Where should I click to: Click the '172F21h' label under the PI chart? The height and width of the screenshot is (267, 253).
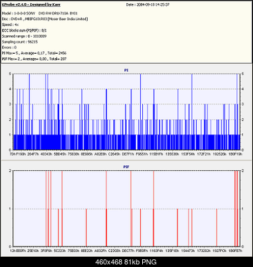[x=204, y=154]
